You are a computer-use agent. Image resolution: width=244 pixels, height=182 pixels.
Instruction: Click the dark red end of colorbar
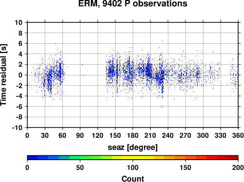coord(233,158)
